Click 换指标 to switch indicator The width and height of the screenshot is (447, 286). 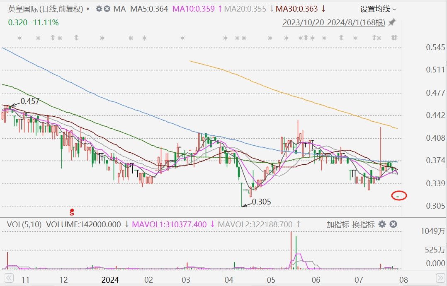pyautogui.click(x=364, y=224)
